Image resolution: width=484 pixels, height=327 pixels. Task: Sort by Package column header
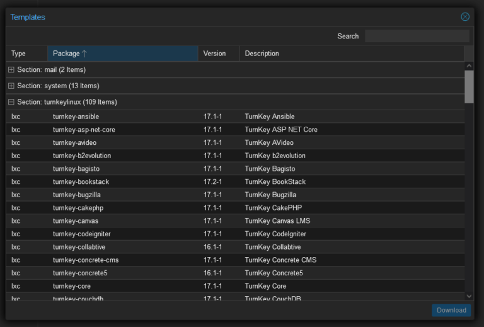pos(122,54)
